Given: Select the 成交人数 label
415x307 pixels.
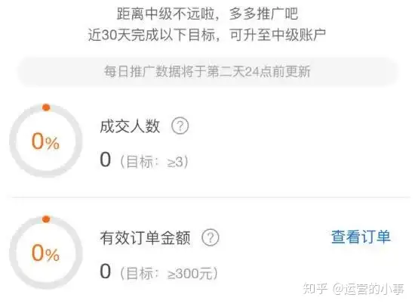Looking at the screenshot, I should pyautogui.click(x=130, y=126).
